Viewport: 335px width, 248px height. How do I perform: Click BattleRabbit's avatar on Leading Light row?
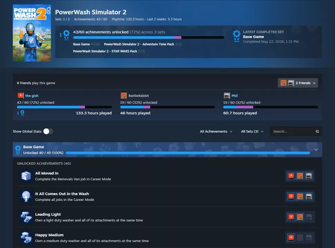tap(300, 217)
